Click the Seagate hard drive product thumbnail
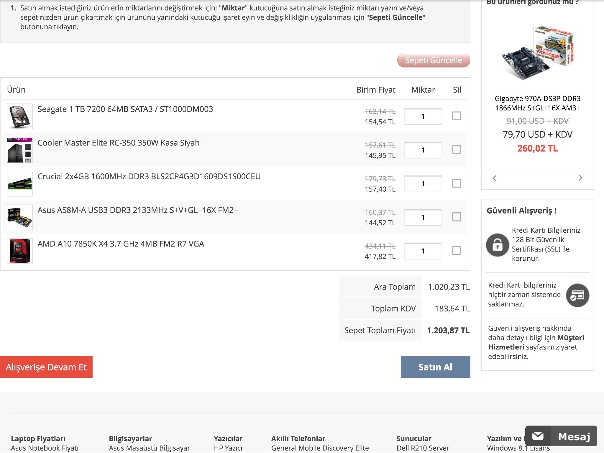Viewport: 604px width, 453px height. [19, 116]
